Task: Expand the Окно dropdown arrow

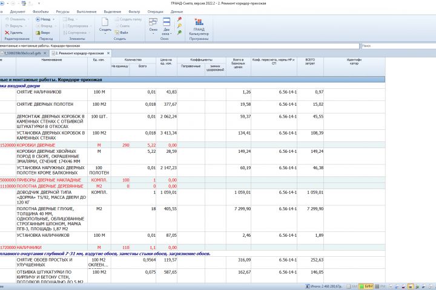Action: click(x=153, y=34)
